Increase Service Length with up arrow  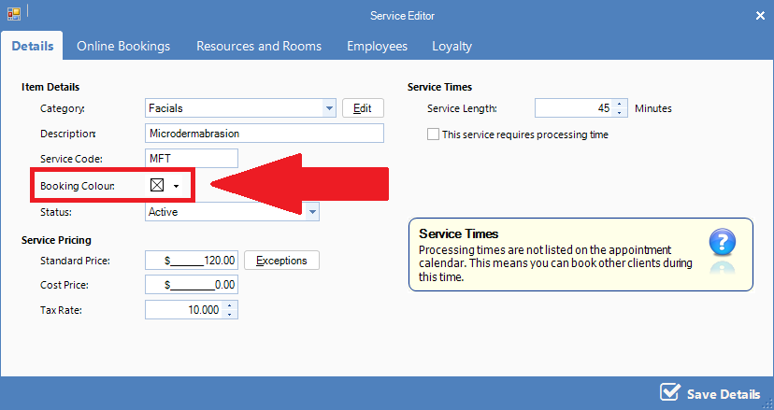click(622, 105)
